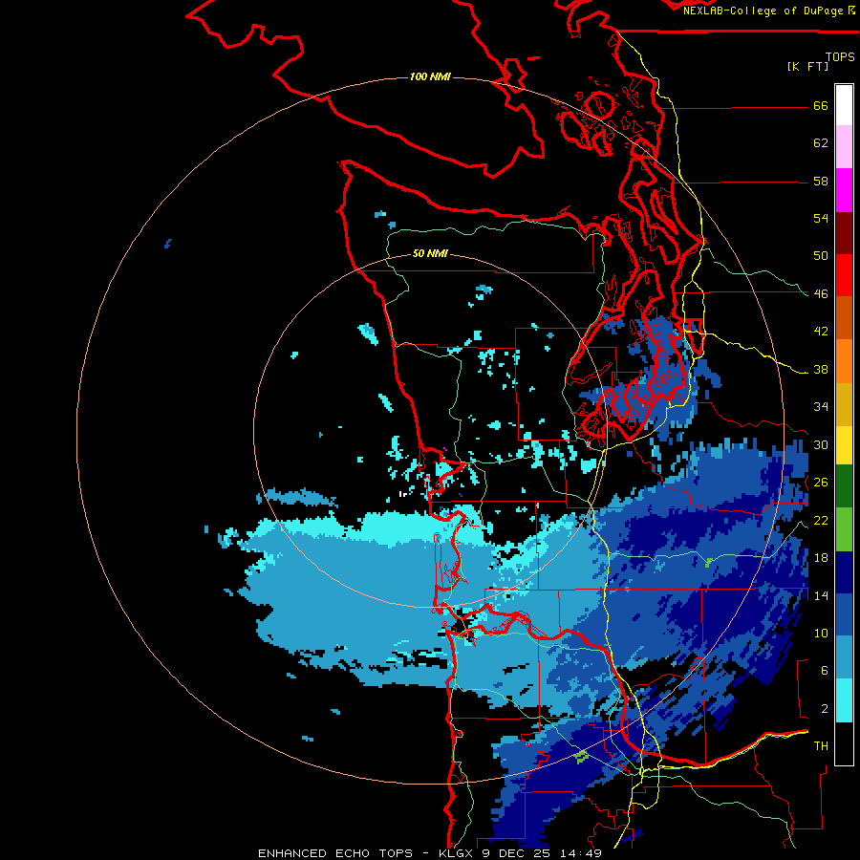Click the 50 legend value
Viewport: 860px width, 860px height.
coord(821,256)
